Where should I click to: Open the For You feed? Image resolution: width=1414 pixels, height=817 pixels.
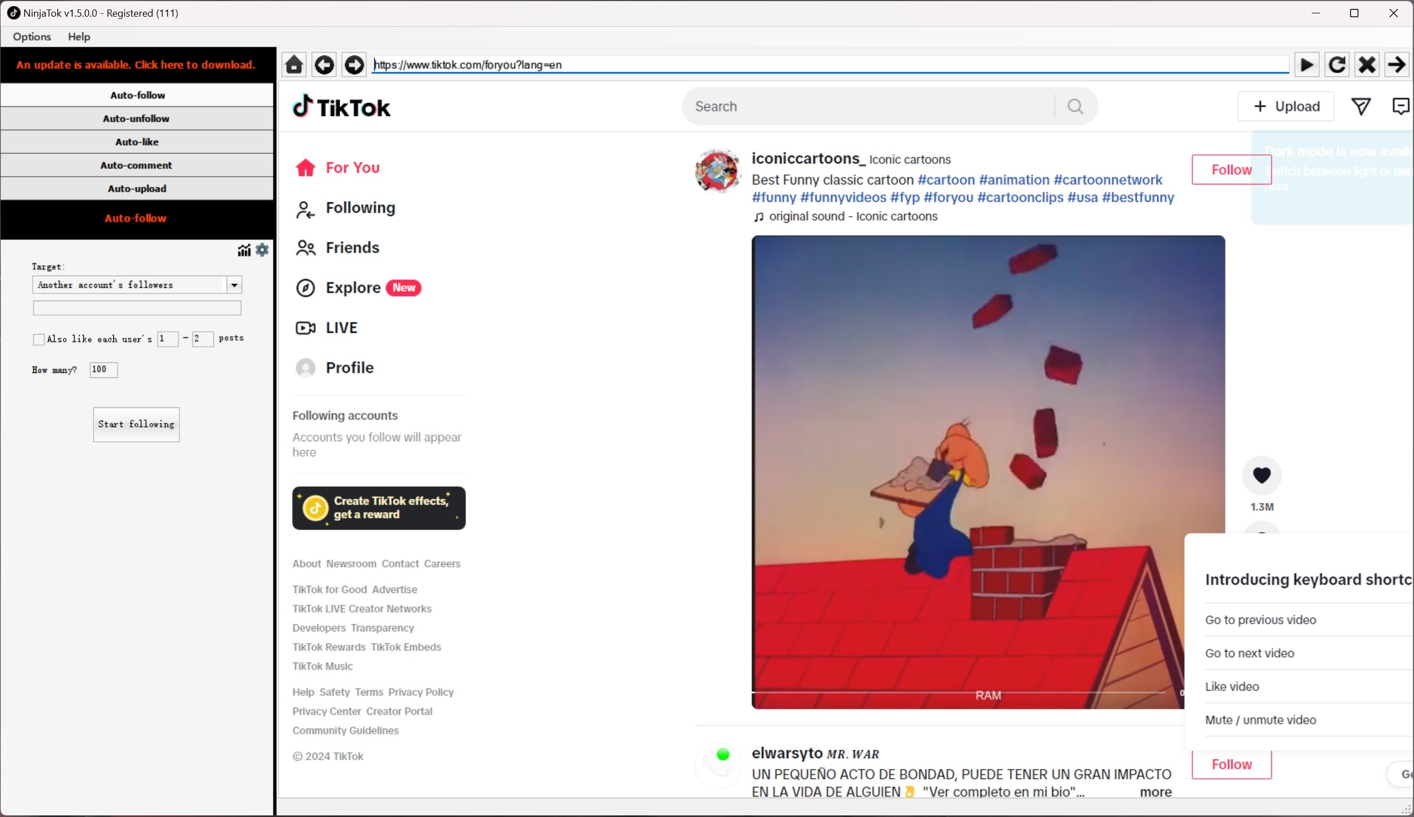click(338, 168)
